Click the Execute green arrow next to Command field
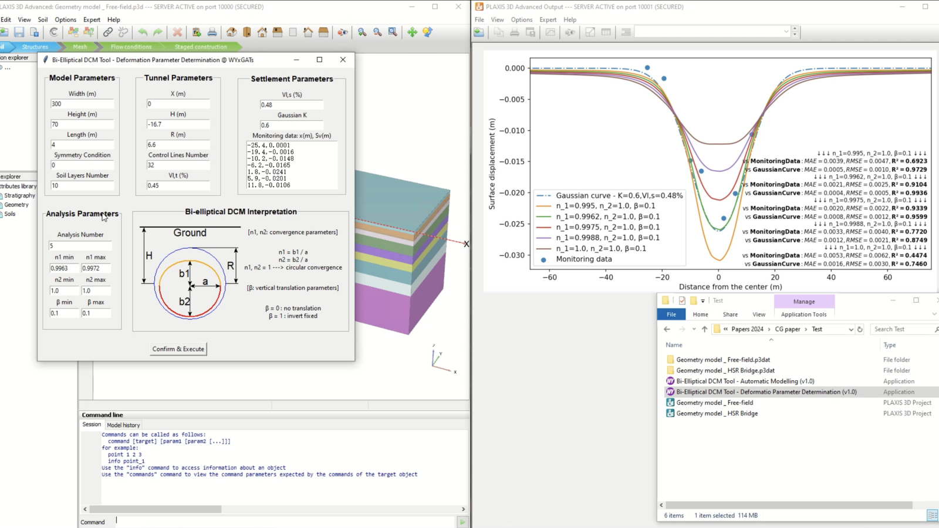 [462, 522]
